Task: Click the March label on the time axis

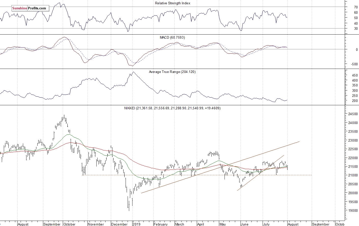Action: click(179, 224)
